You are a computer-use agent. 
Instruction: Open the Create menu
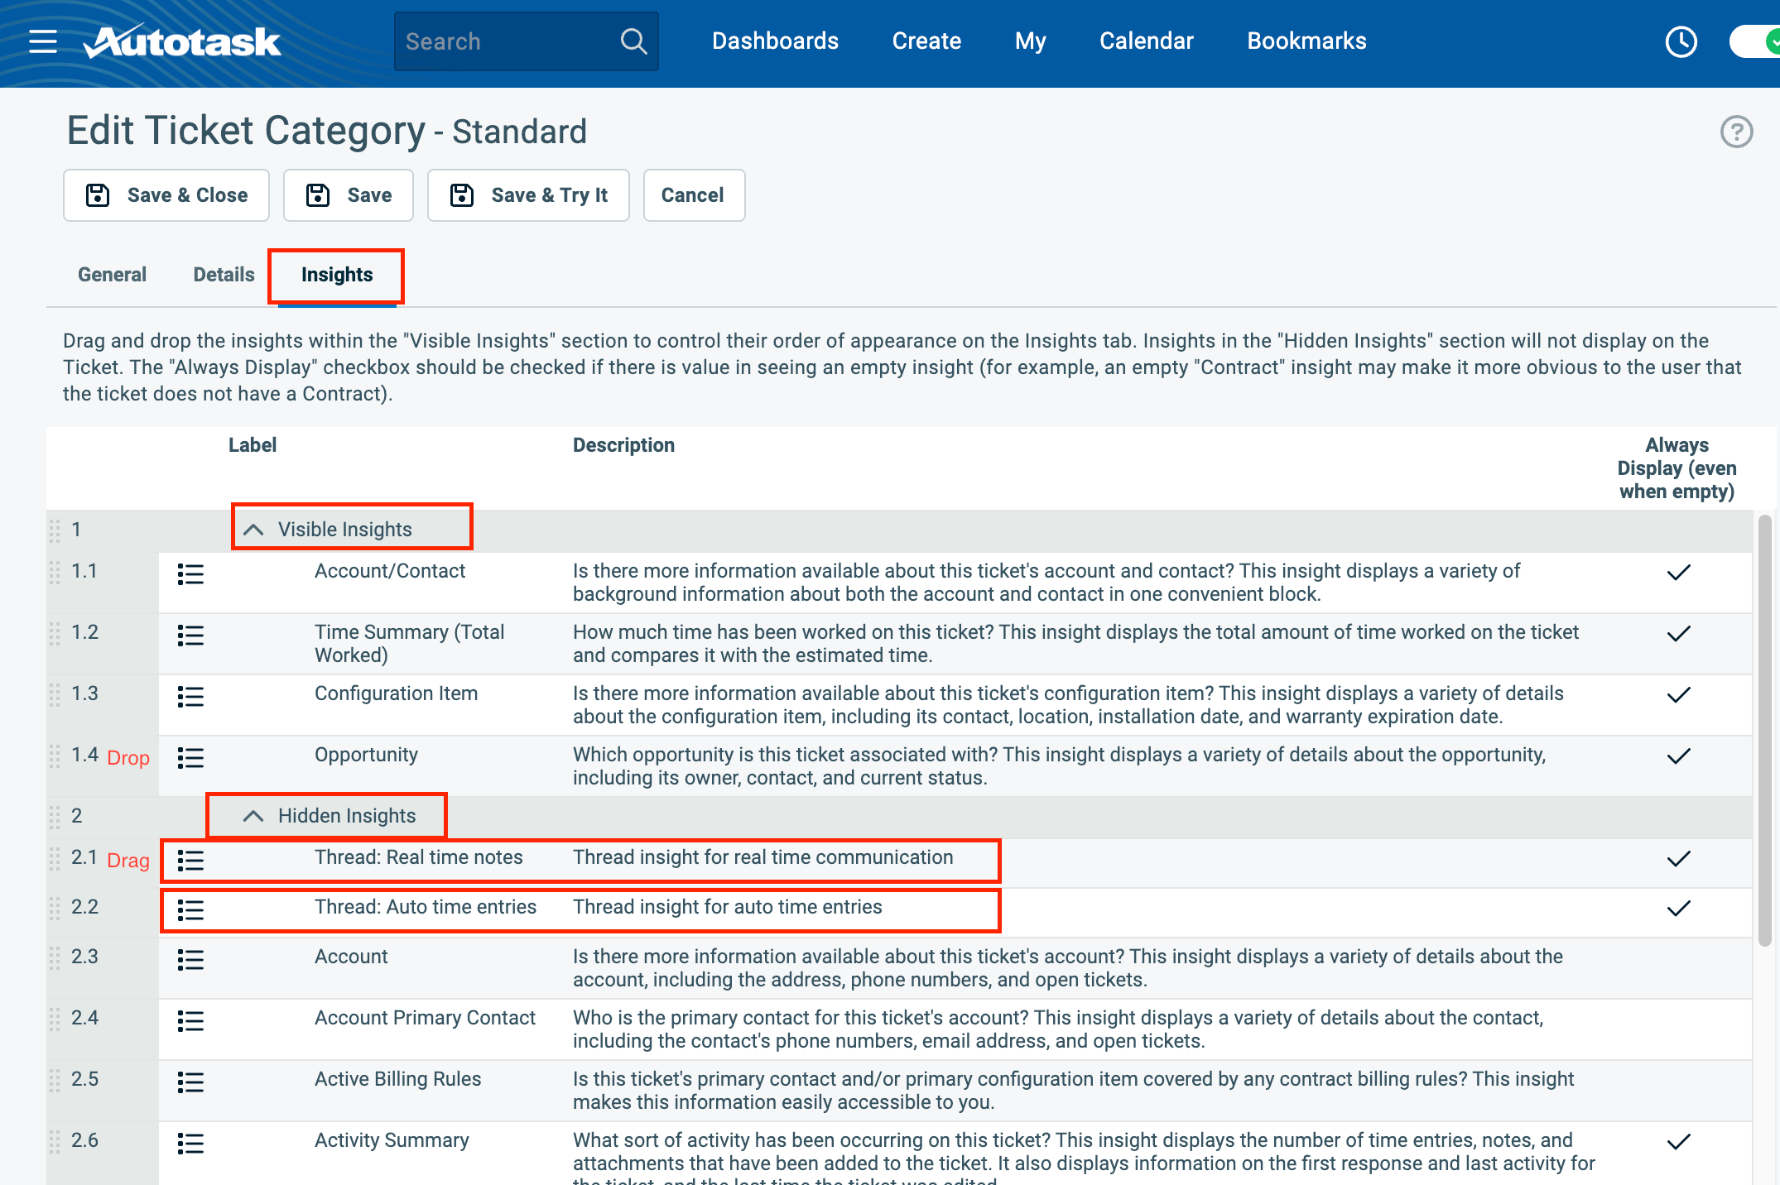pos(926,41)
